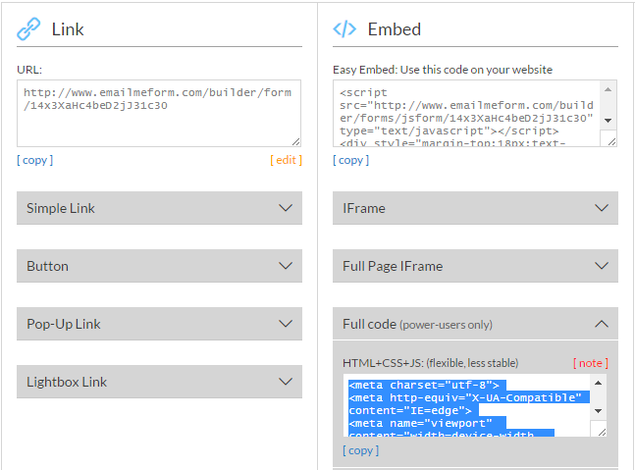Viewport: 635px width, 470px height.
Task: Expand the Full Page IFrame section
Action: (475, 266)
